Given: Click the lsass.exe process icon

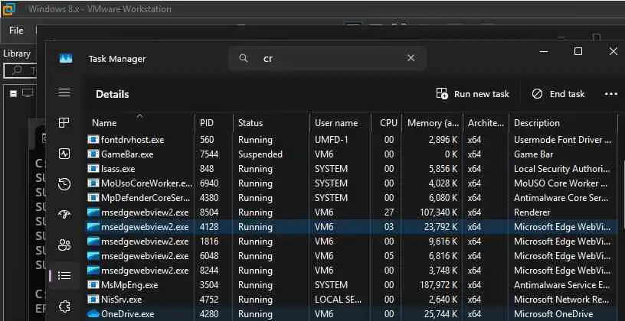Looking at the screenshot, I should [93, 169].
